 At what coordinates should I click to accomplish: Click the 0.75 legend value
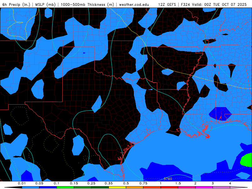click(143, 183)
